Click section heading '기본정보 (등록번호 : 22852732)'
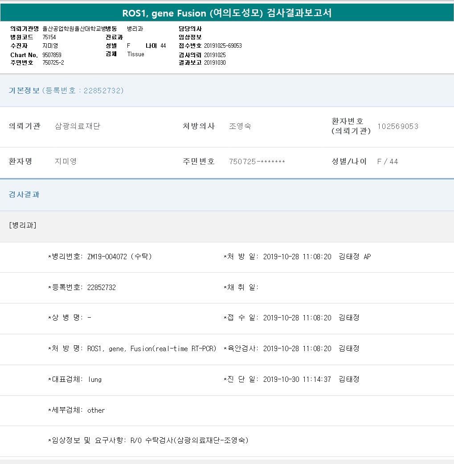 coord(66,90)
